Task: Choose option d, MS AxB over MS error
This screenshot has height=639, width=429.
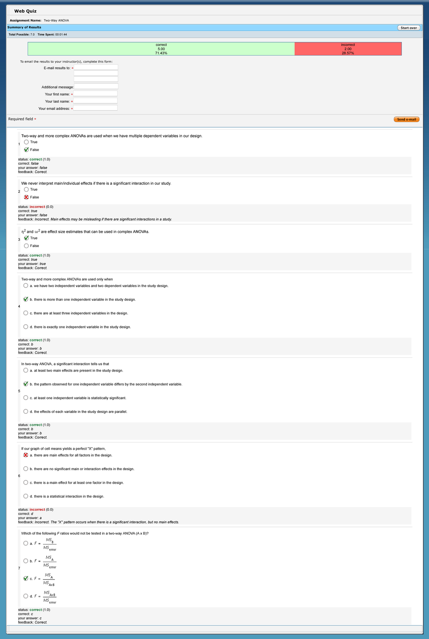Action: tap(26, 596)
